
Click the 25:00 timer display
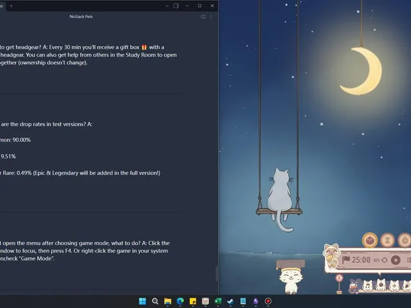tap(361, 260)
